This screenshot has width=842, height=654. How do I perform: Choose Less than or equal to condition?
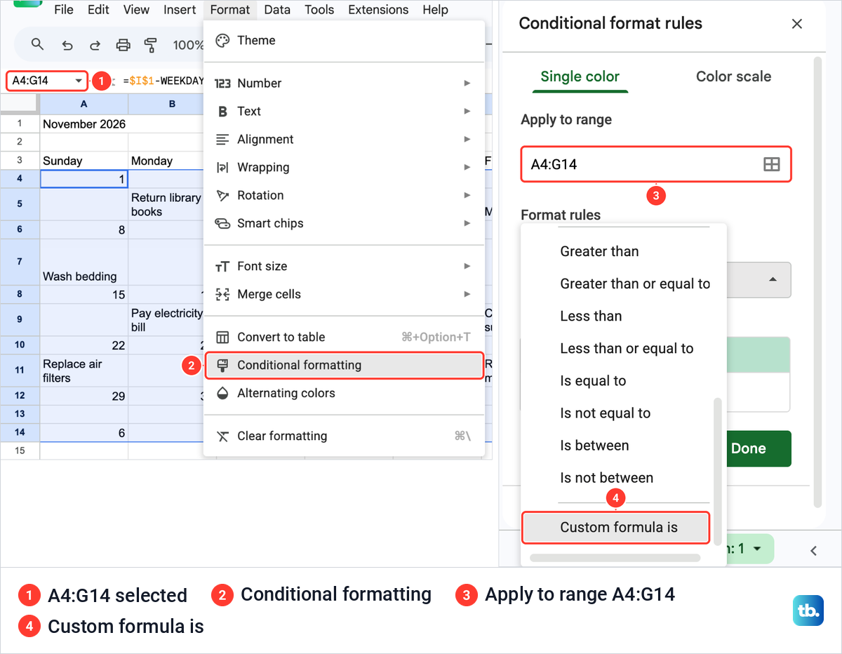coord(616,348)
